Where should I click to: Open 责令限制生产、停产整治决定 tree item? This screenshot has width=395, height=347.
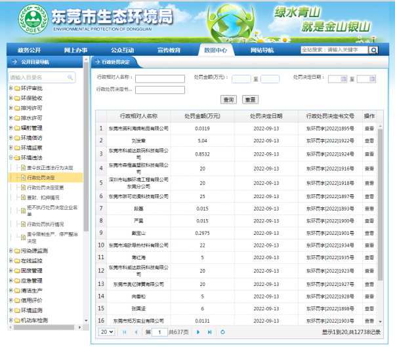[x=52, y=237]
